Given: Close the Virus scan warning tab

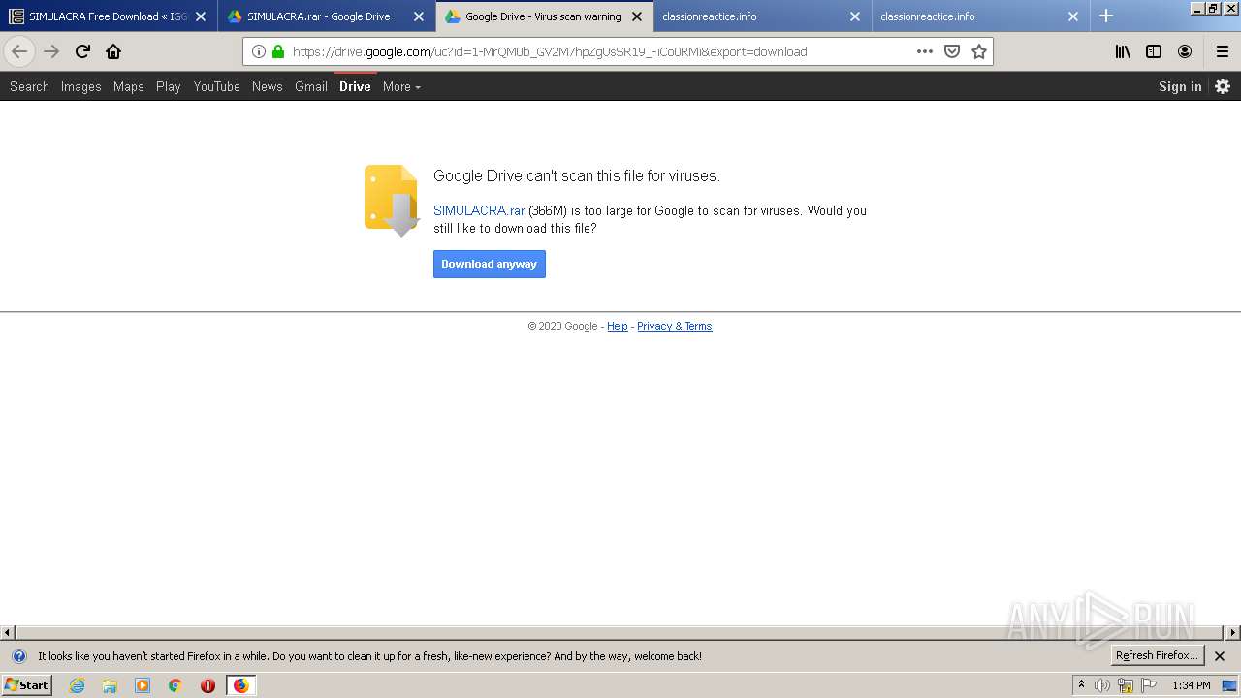Looking at the screenshot, I should point(637,16).
